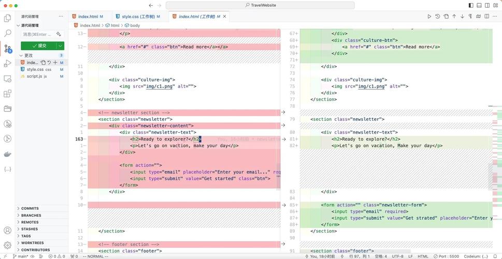The height and width of the screenshot is (259, 502).
Task: Go to next change down arrow
Action: (462, 17)
